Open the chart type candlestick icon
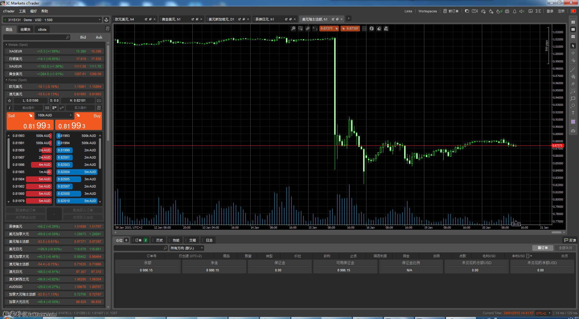 click(308, 28)
